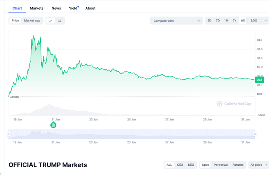Set chart range to All
The image size is (269, 175).
243,21
